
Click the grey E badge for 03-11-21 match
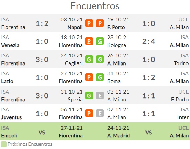(100, 95)
